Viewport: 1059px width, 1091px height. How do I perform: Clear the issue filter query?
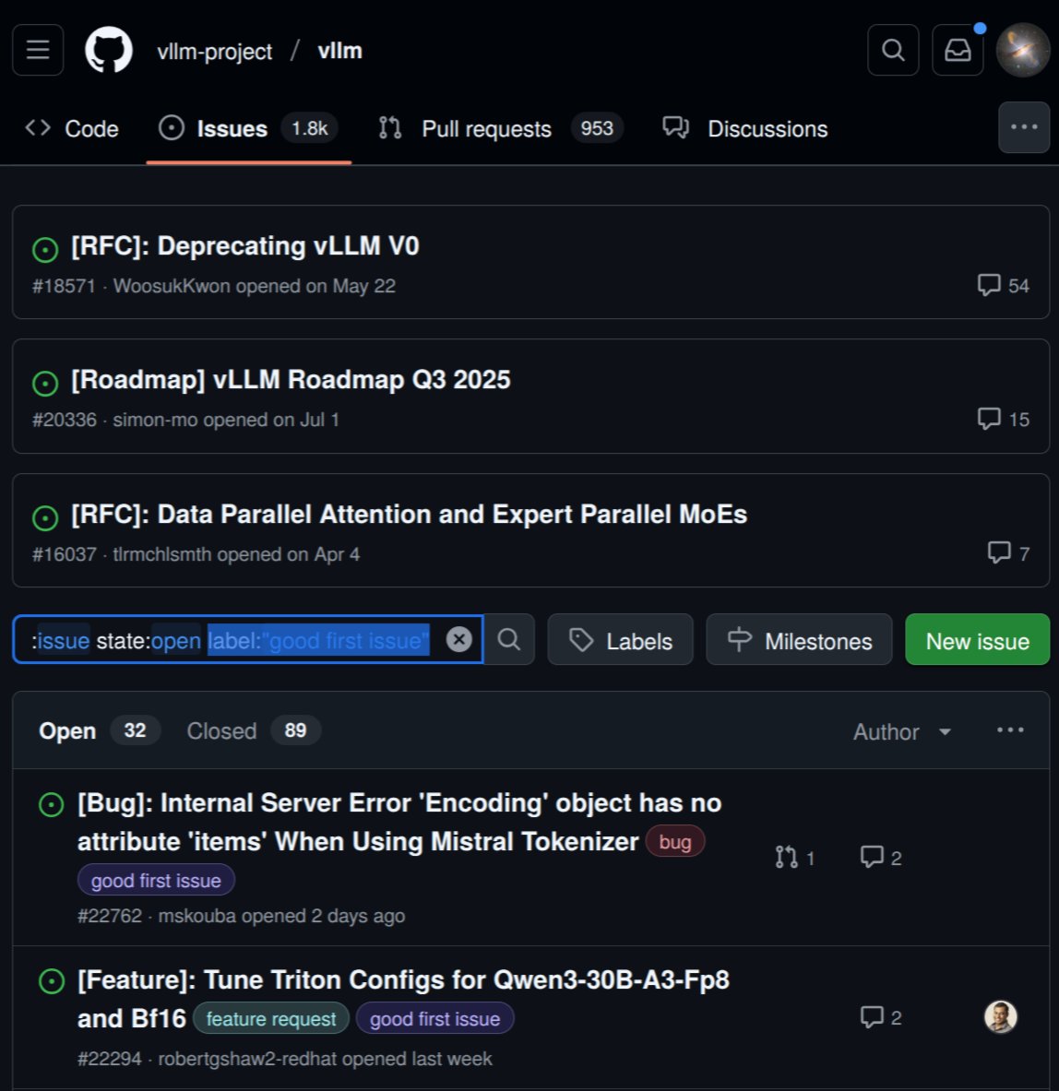(458, 639)
